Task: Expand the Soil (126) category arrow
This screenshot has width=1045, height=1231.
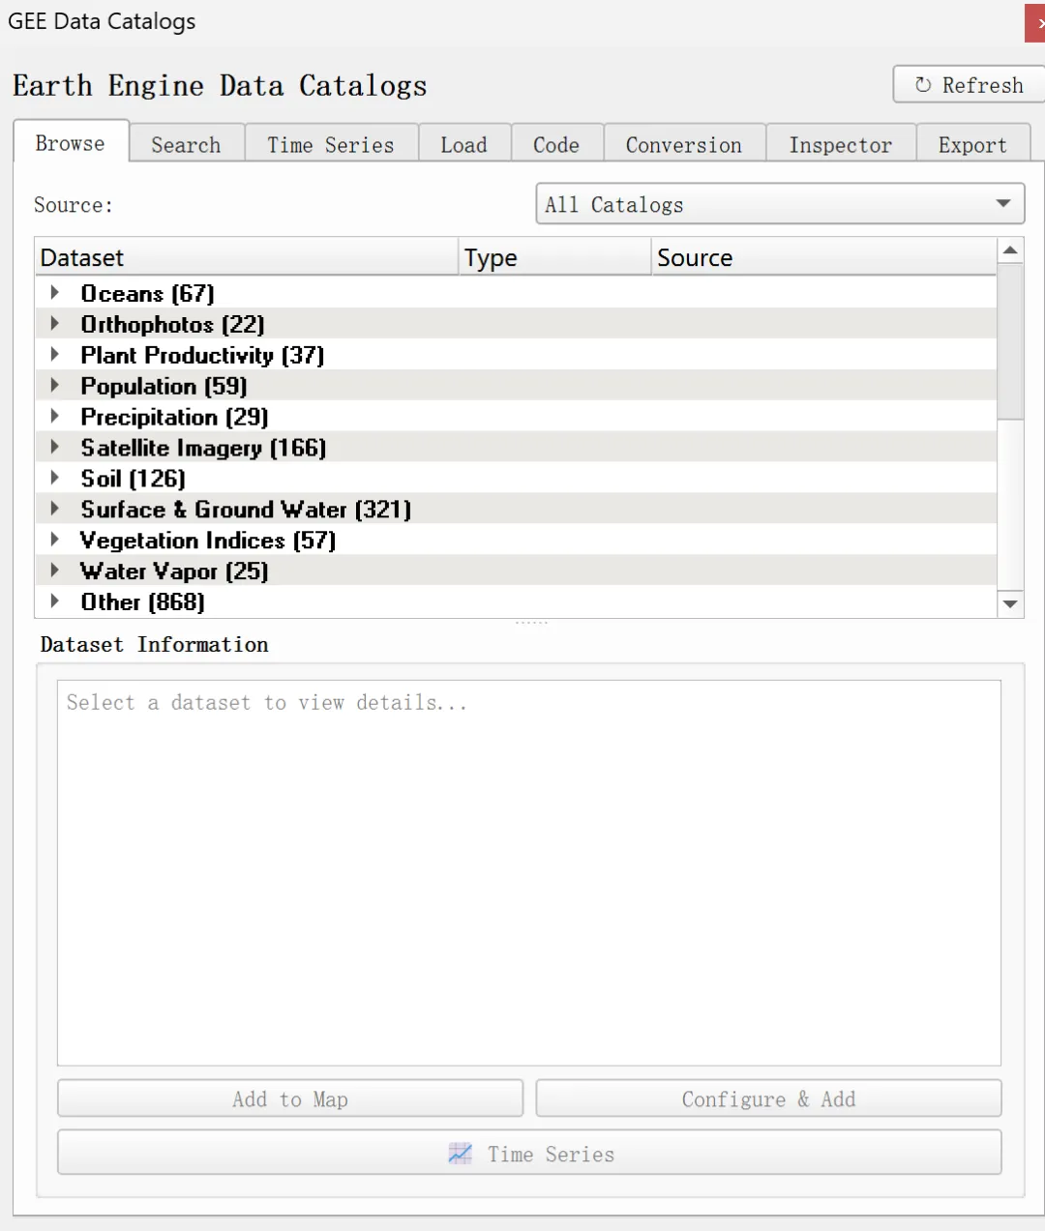Action: pos(55,478)
